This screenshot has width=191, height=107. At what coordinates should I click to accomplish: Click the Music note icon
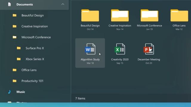click(x=10, y=92)
